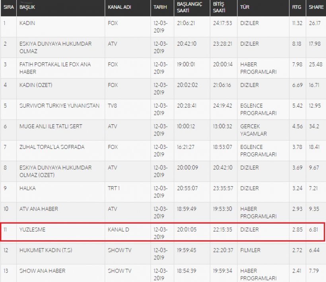Screen dimensions: 326x282
Task: Click the RTG column header
Action: point(297,7)
